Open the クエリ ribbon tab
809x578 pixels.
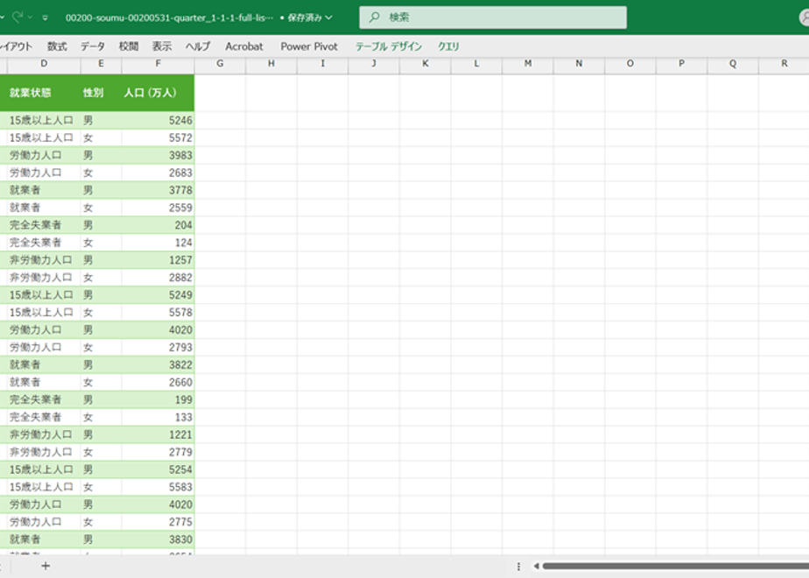[448, 46]
